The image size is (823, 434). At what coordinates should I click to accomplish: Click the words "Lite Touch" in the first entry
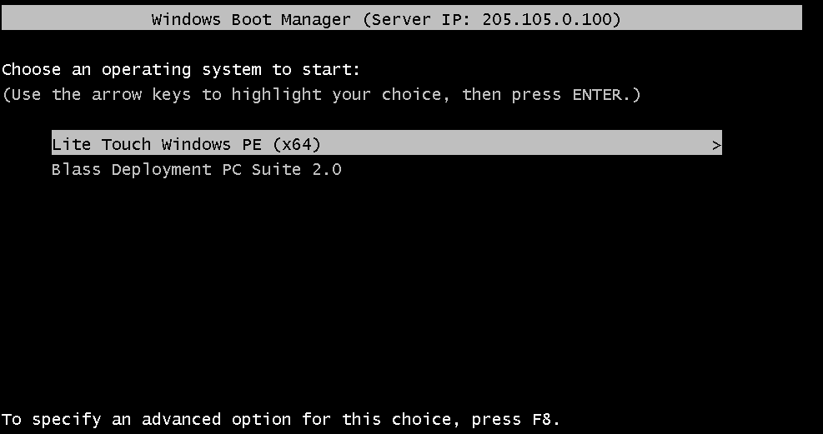(101, 144)
